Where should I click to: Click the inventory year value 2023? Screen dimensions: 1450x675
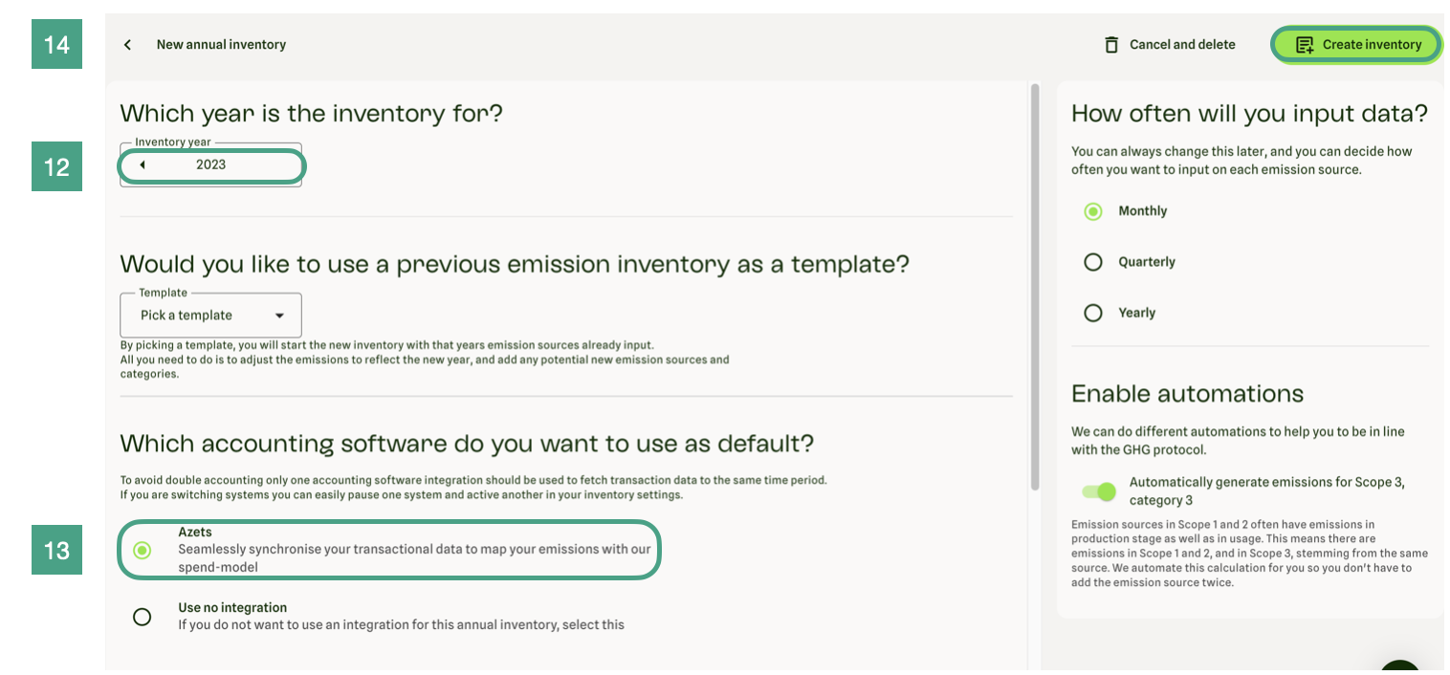coord(211,164)
